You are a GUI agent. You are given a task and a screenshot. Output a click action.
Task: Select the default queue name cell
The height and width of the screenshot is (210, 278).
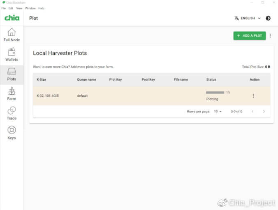(x=82, y=96)
